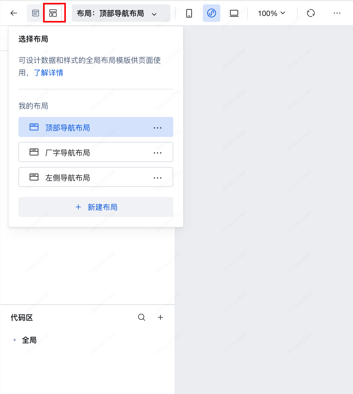Image resolution: width=353 pixels, height=394 pixels.
Task: Open the 100% zoom dropdown
Action: pyautogui.click(x=272, y=13)
